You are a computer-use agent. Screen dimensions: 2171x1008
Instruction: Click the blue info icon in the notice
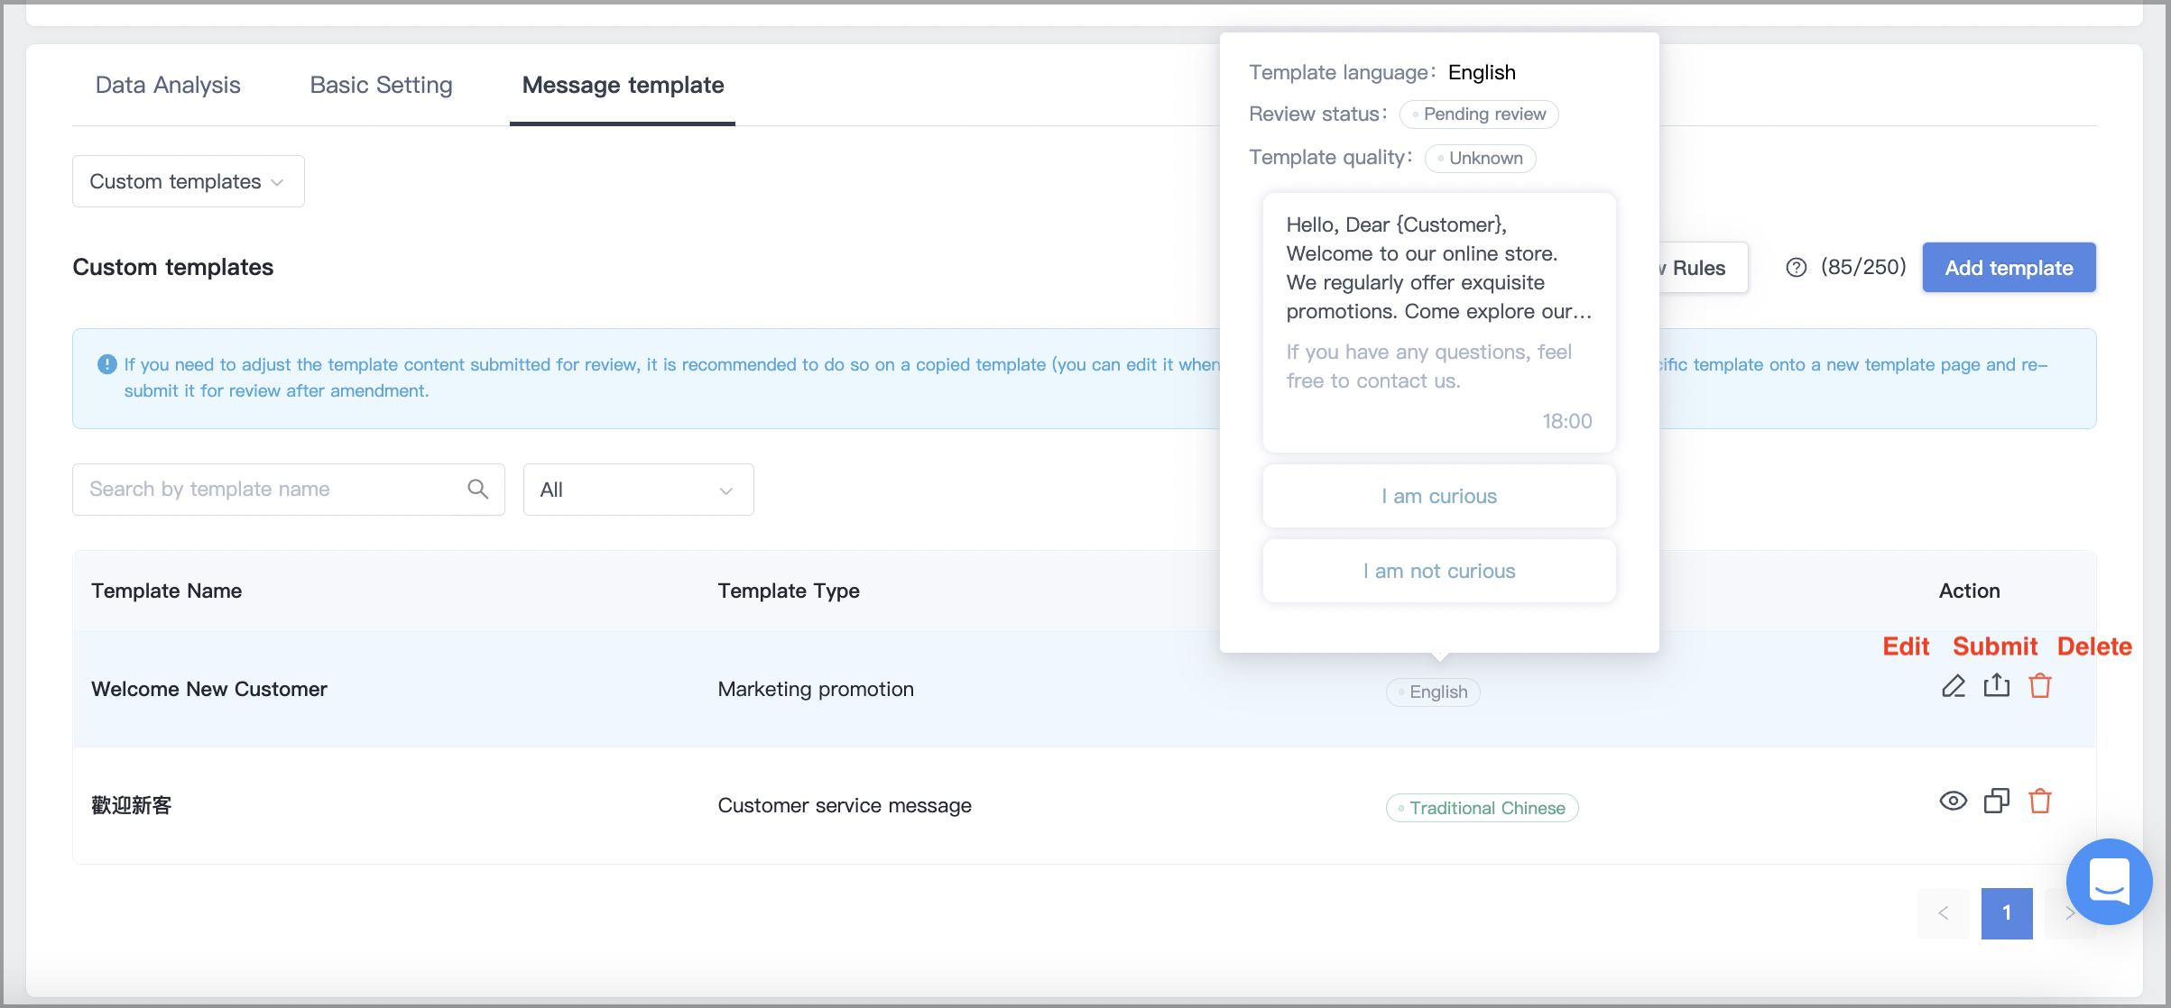pyautogui.click(x=106, y=364)
